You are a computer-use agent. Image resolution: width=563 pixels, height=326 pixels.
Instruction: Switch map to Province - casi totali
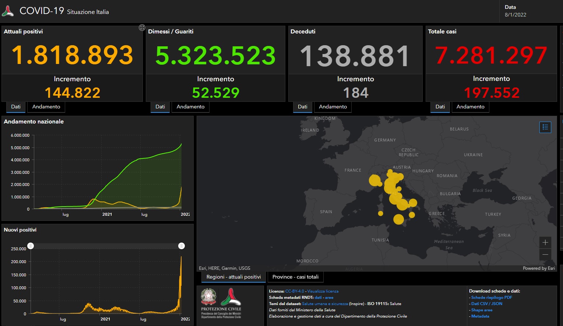click(295, 277)
